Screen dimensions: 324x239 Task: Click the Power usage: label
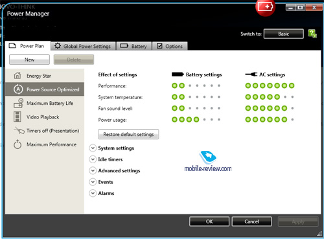tap(112, 120)
